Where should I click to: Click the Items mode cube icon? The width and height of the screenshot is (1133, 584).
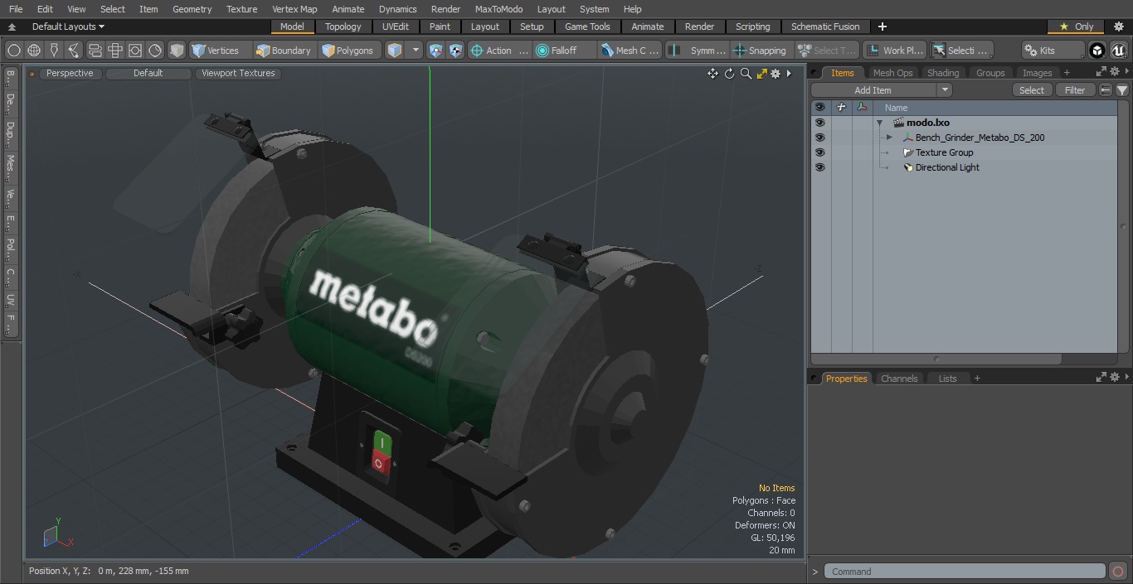395,51
